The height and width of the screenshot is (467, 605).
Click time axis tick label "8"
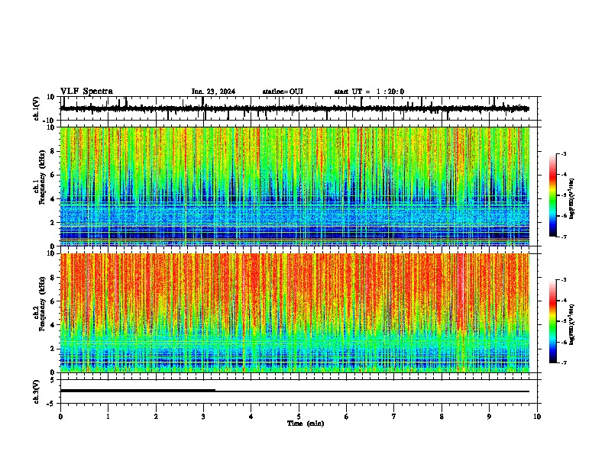tap(442, 417)
